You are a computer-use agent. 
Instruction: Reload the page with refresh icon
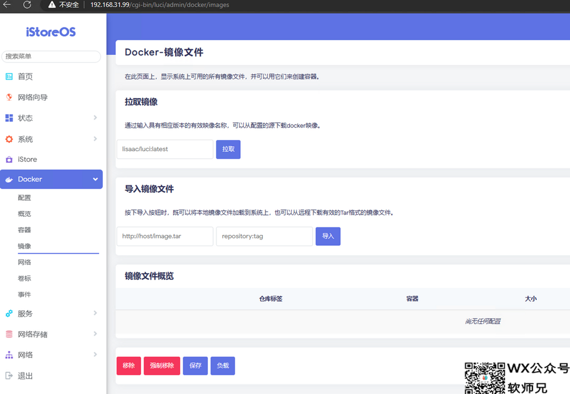tap(27, 5)
